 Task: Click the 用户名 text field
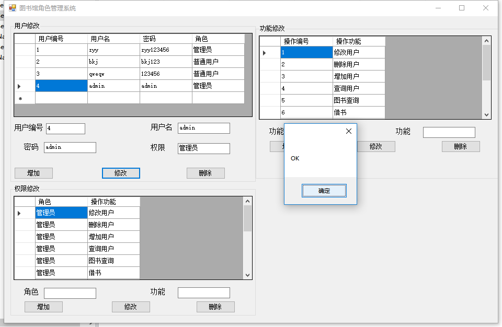point(203,128)
